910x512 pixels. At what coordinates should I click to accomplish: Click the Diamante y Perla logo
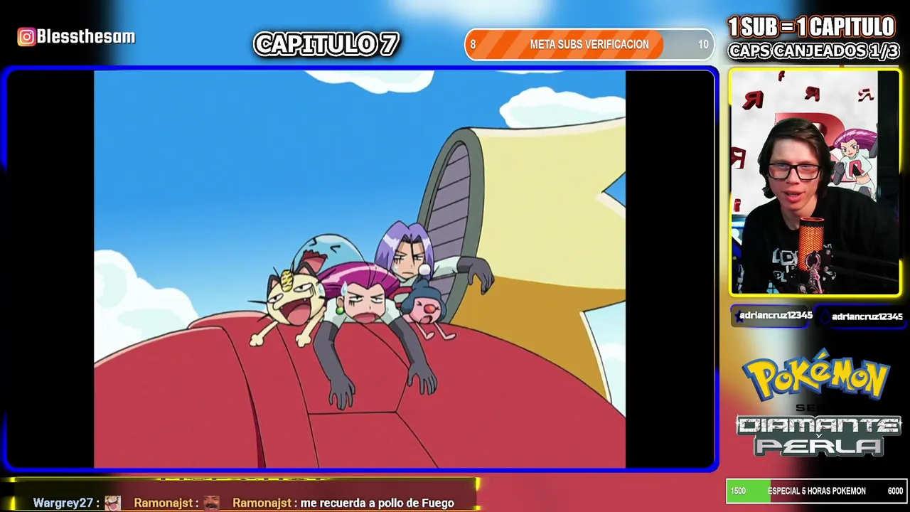pyautogui.click(x=818, y=435)
